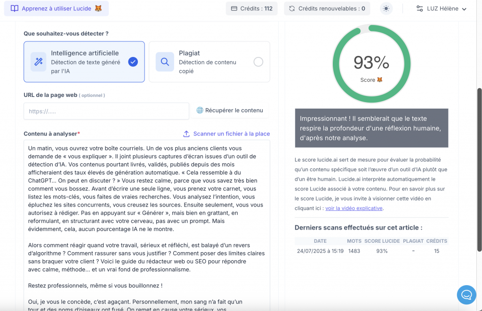Click the URL de la page web input field

click(x=106, y=111)
